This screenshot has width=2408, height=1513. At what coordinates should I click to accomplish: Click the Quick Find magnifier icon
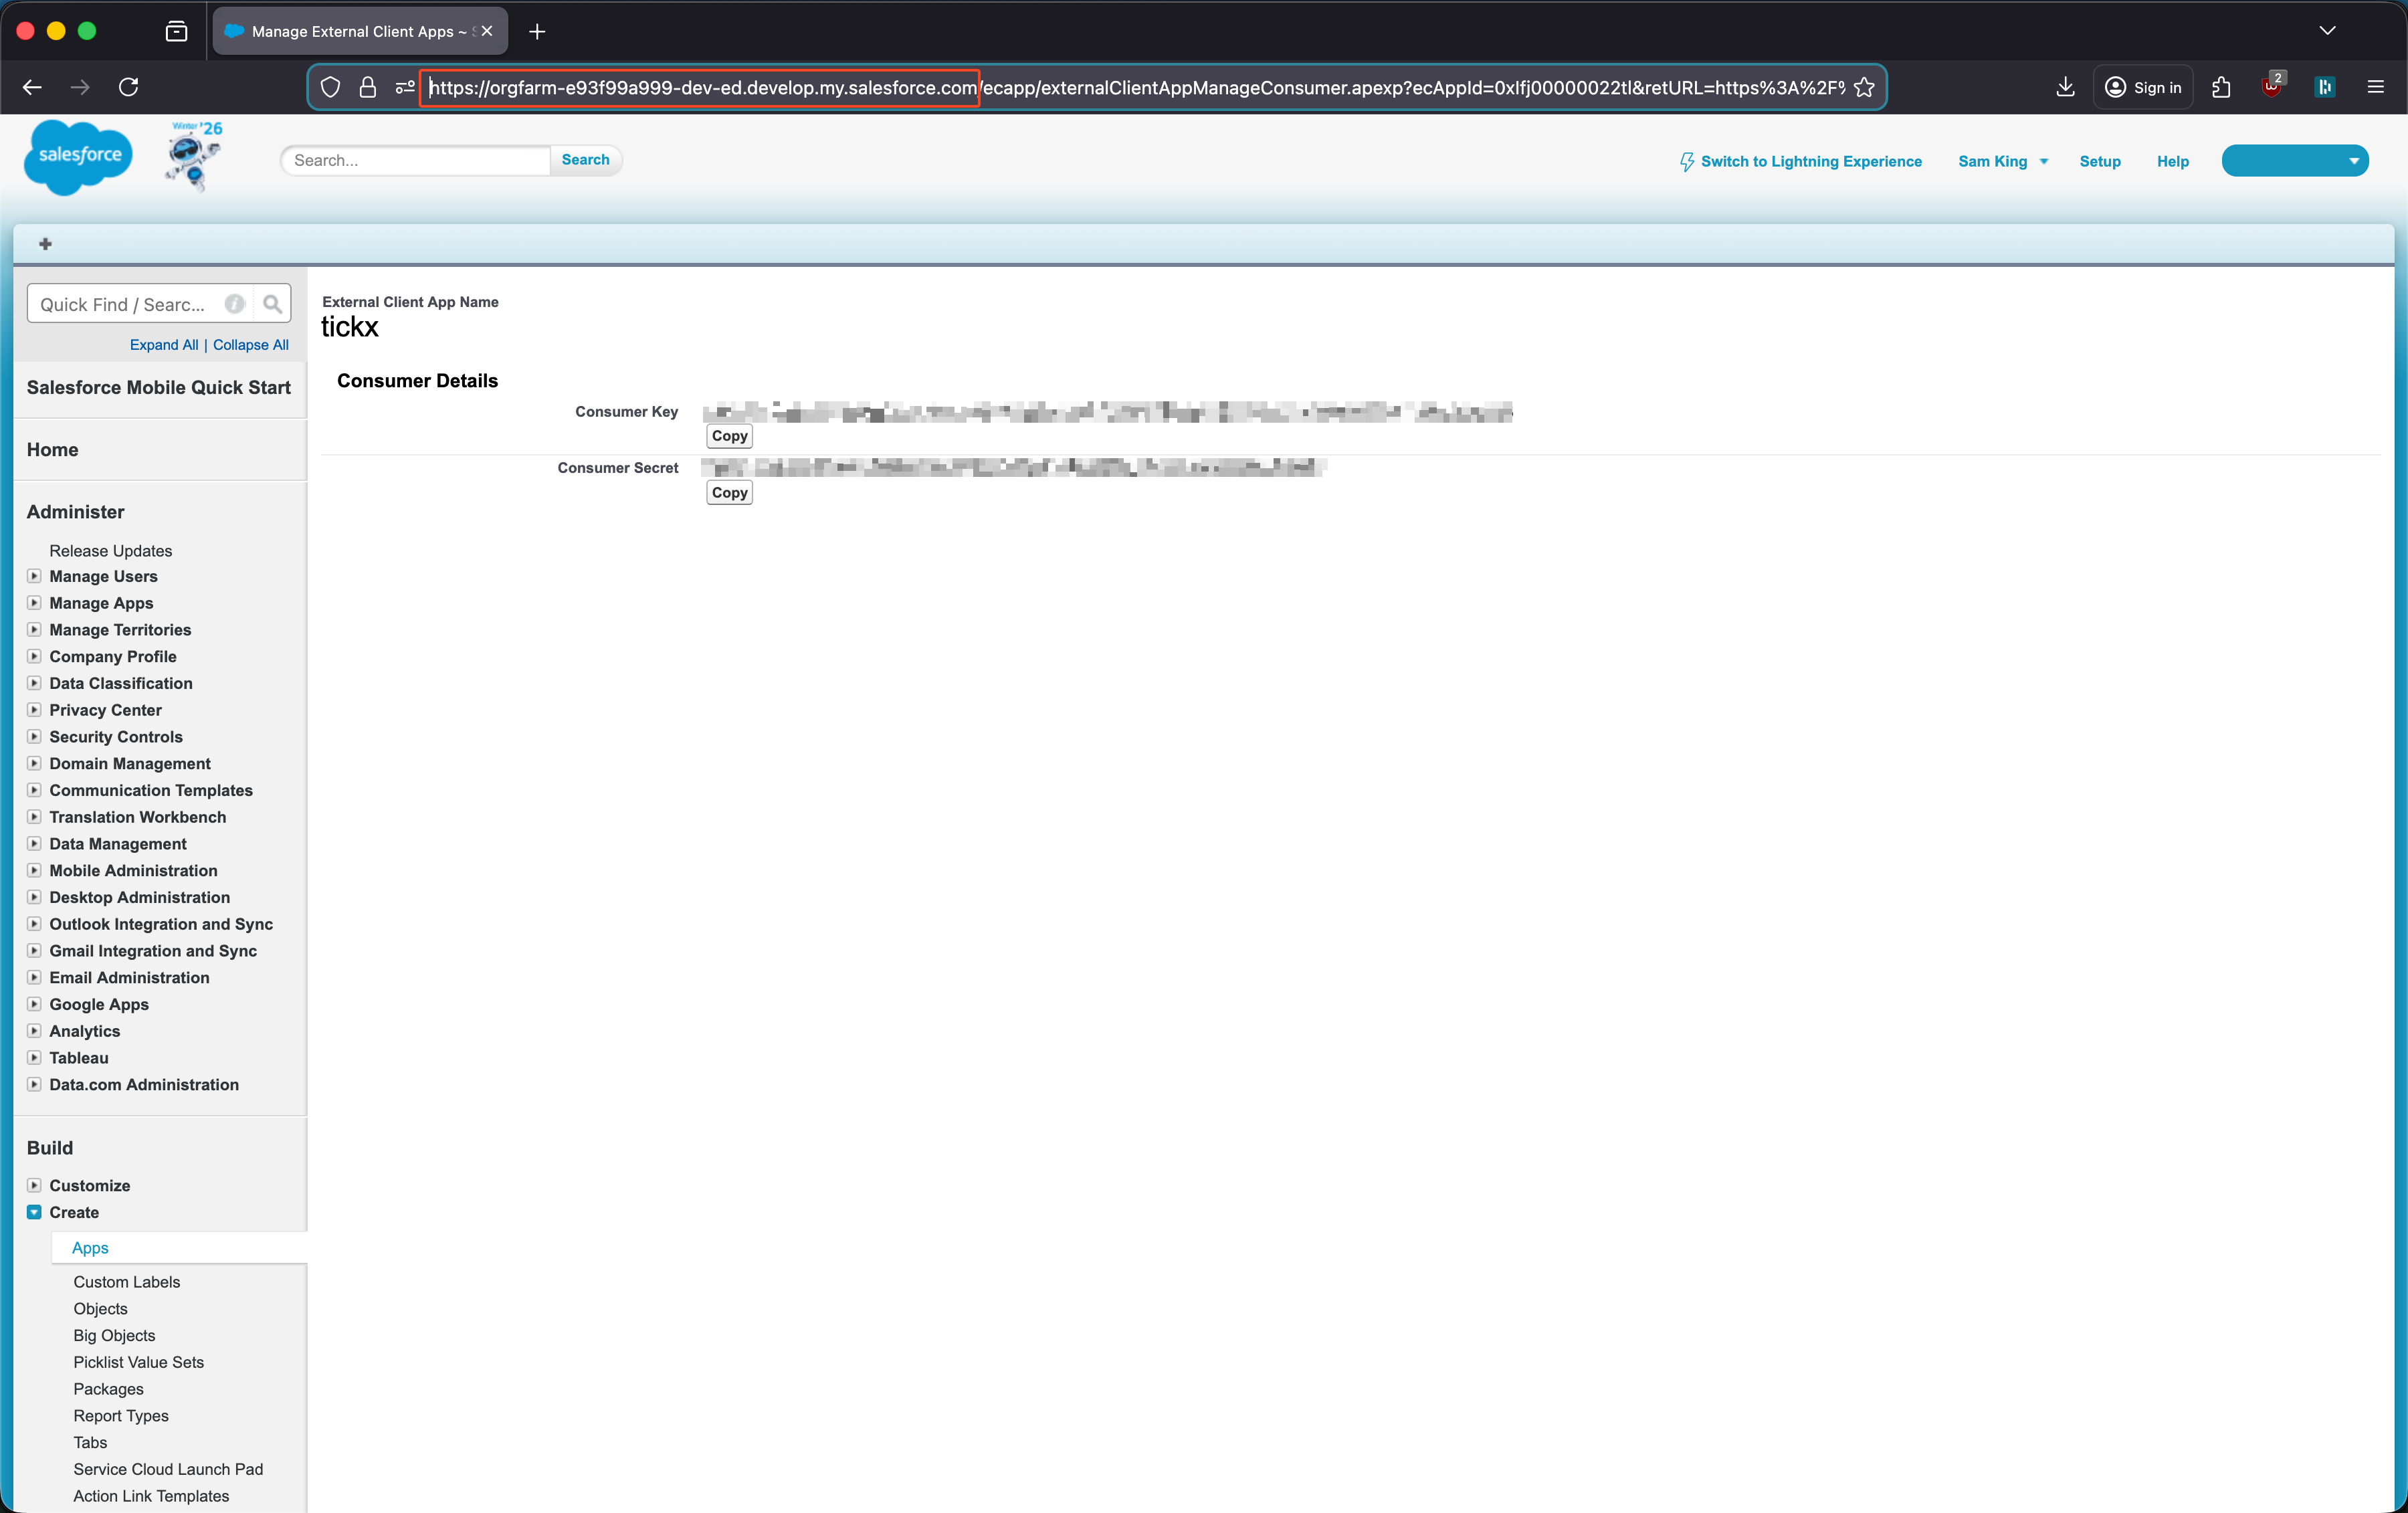point(272,304)
